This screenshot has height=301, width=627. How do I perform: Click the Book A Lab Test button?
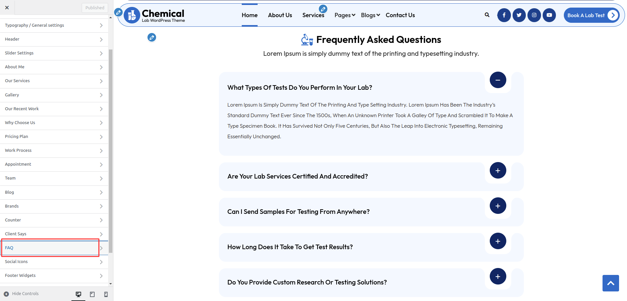point(586,15)
